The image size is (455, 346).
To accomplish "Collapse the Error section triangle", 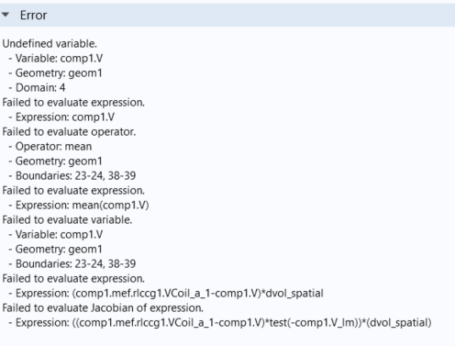I will (6, 15).
